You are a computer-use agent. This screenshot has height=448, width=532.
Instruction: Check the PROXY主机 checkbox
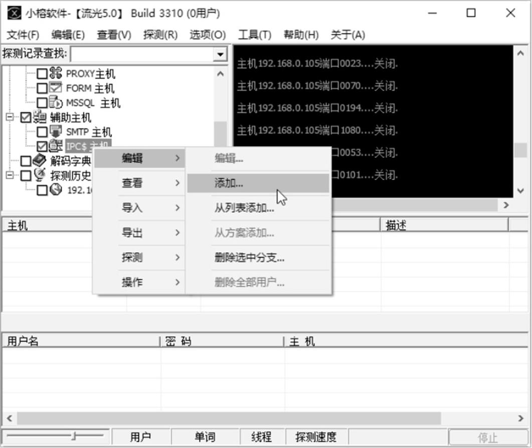point(42,74)
